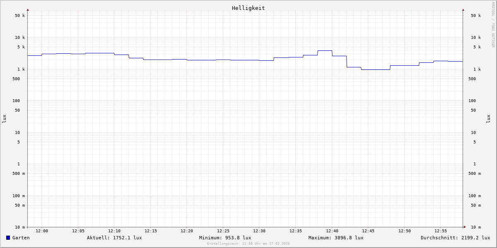Image resolution: width=497 pixels, height=248 pixels.
Task: Click the 12:40 time axis label
Action: [332, 231]
